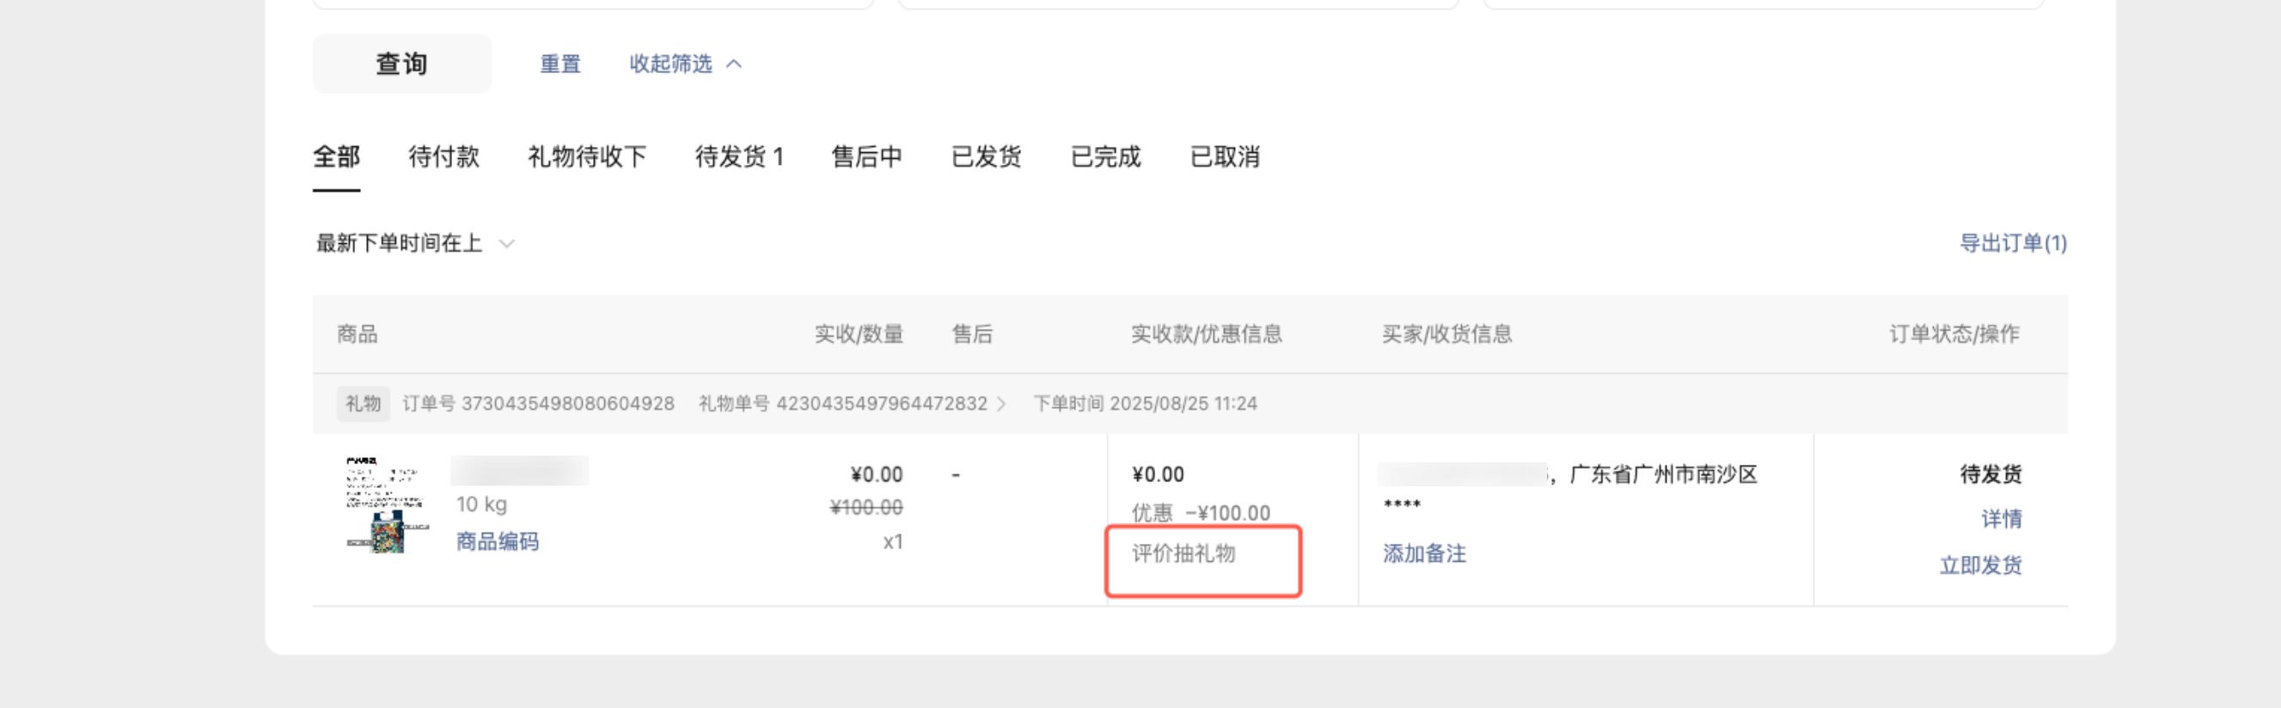This screenshot has height=708, width=2281.
Task: Select the 已发货 tab
Action: pos(986,156)
